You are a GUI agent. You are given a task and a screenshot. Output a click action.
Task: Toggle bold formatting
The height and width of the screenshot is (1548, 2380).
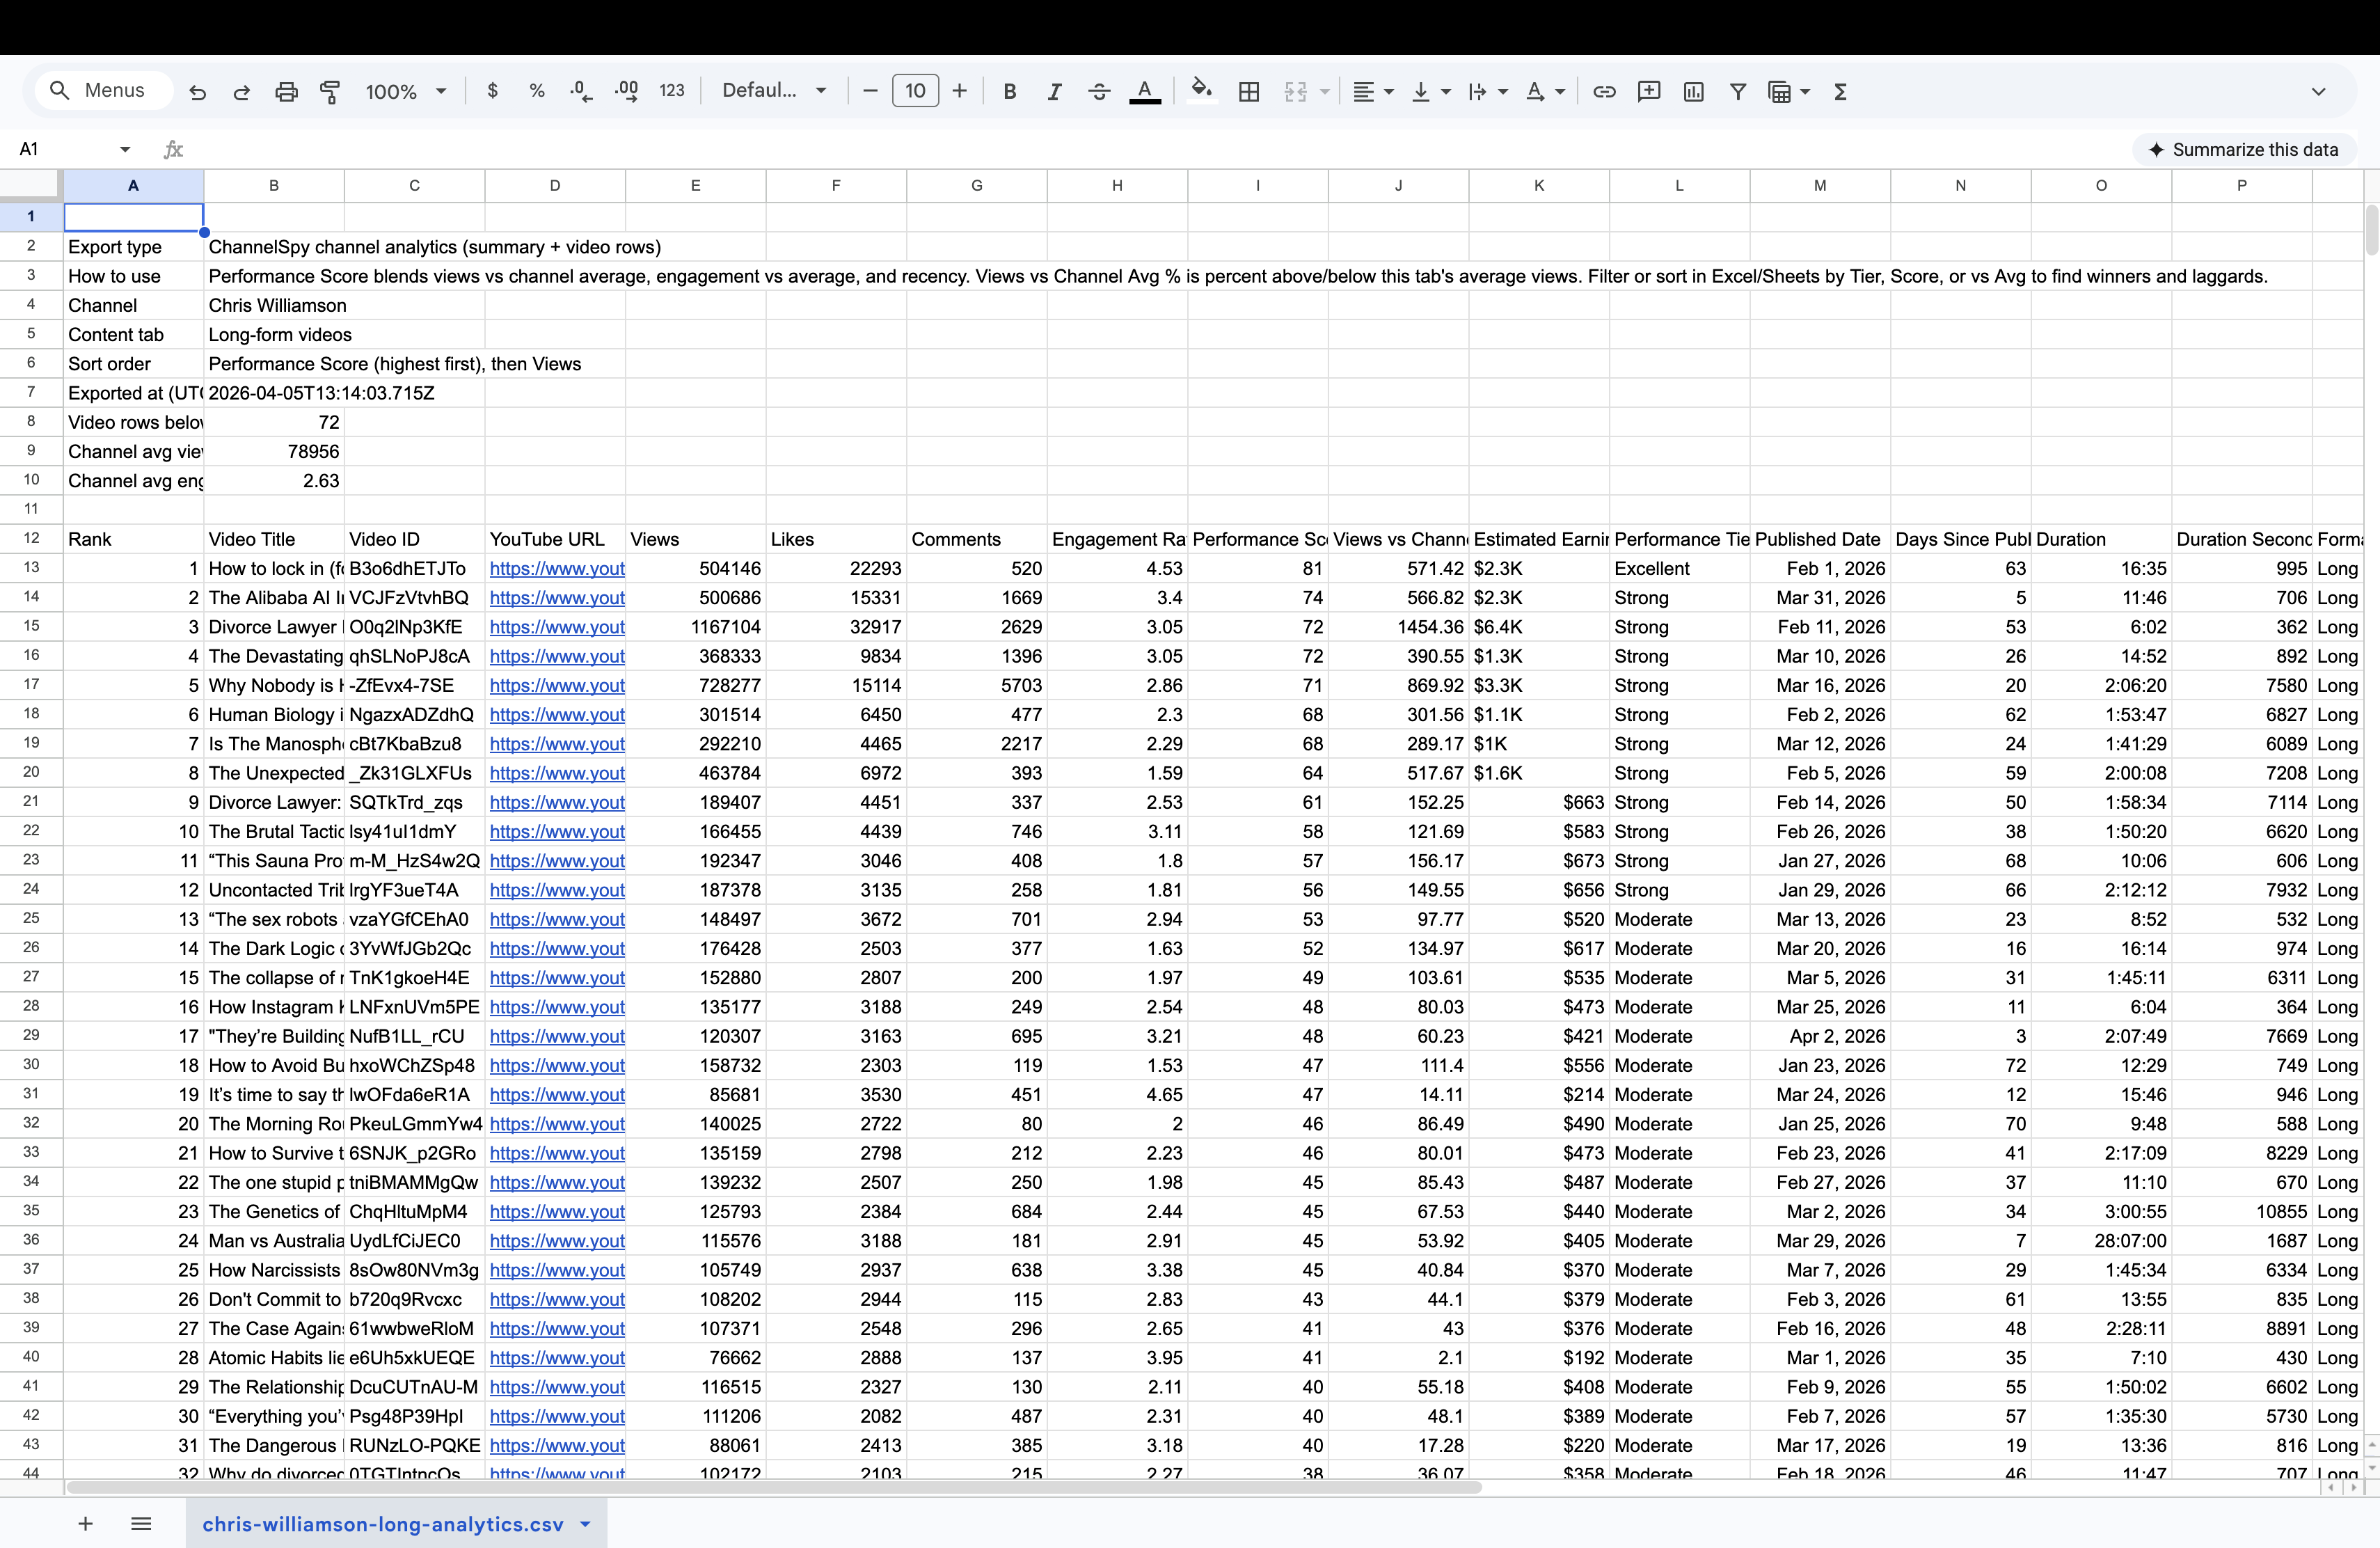(x=1010, y=92)
